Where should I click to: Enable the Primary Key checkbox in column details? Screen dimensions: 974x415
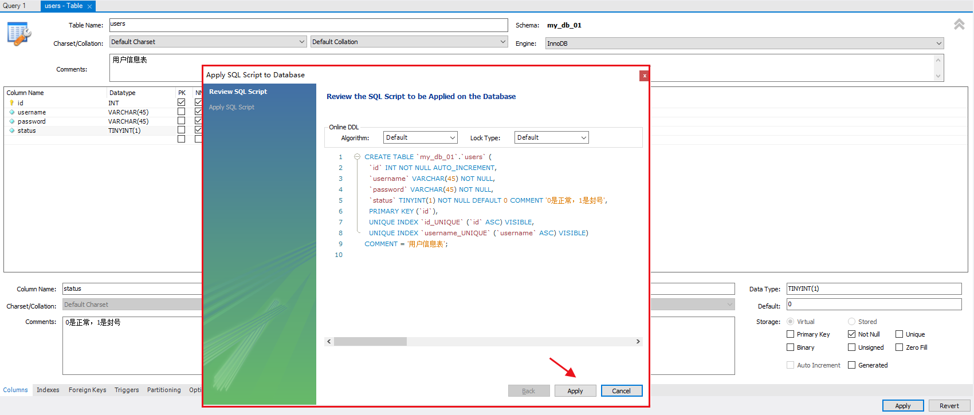click(791, 334)
